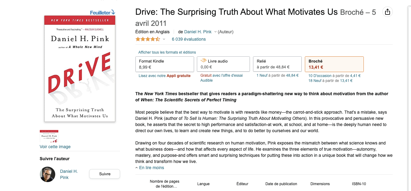
Task: Collapse description with En lire moins
Action: pos(150,168)
